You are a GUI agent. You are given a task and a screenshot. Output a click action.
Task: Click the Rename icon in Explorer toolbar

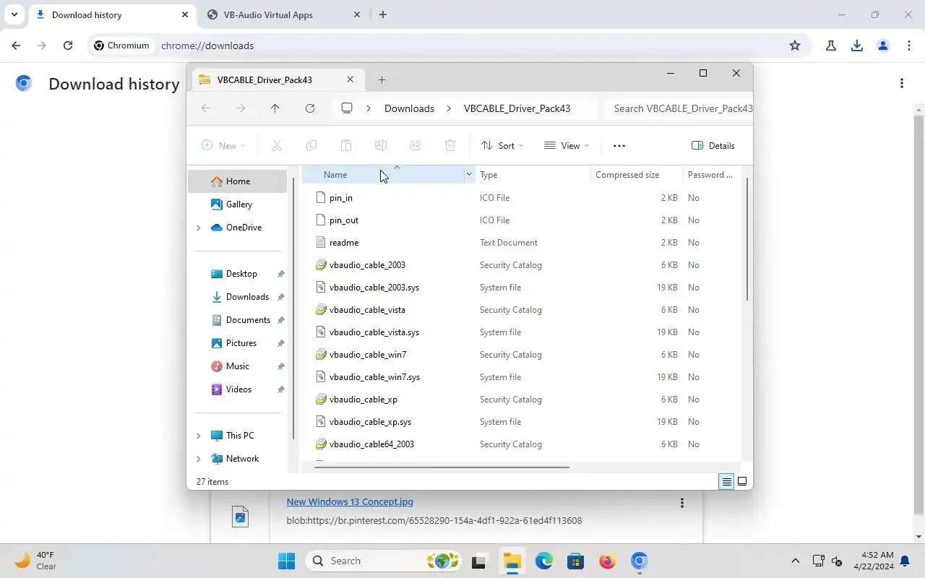381,145
